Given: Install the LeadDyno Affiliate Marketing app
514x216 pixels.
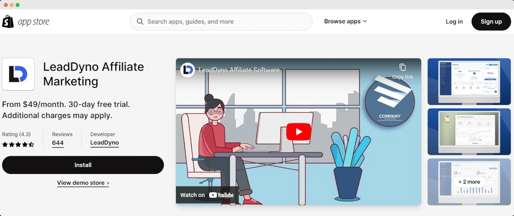Looking at the screenshot, I should [83, 165].
